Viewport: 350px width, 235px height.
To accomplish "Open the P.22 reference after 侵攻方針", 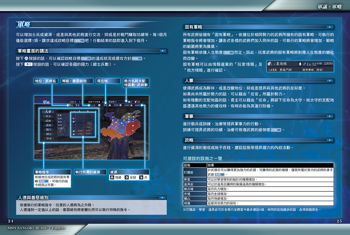I will (x=137, y=59).
